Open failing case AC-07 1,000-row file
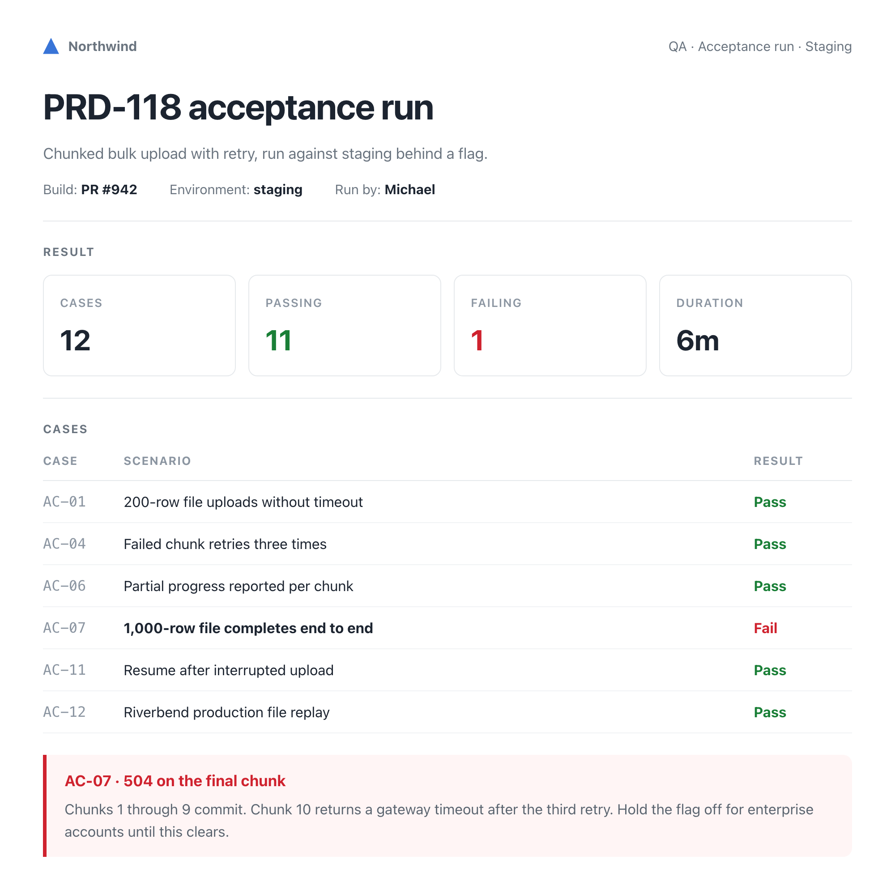895x877 pixels. coord(447,628)
